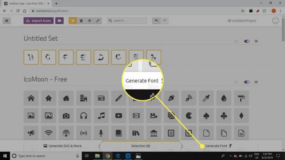Activate the Edit pencil tool
285x160 pixels.
click(98, 21)
